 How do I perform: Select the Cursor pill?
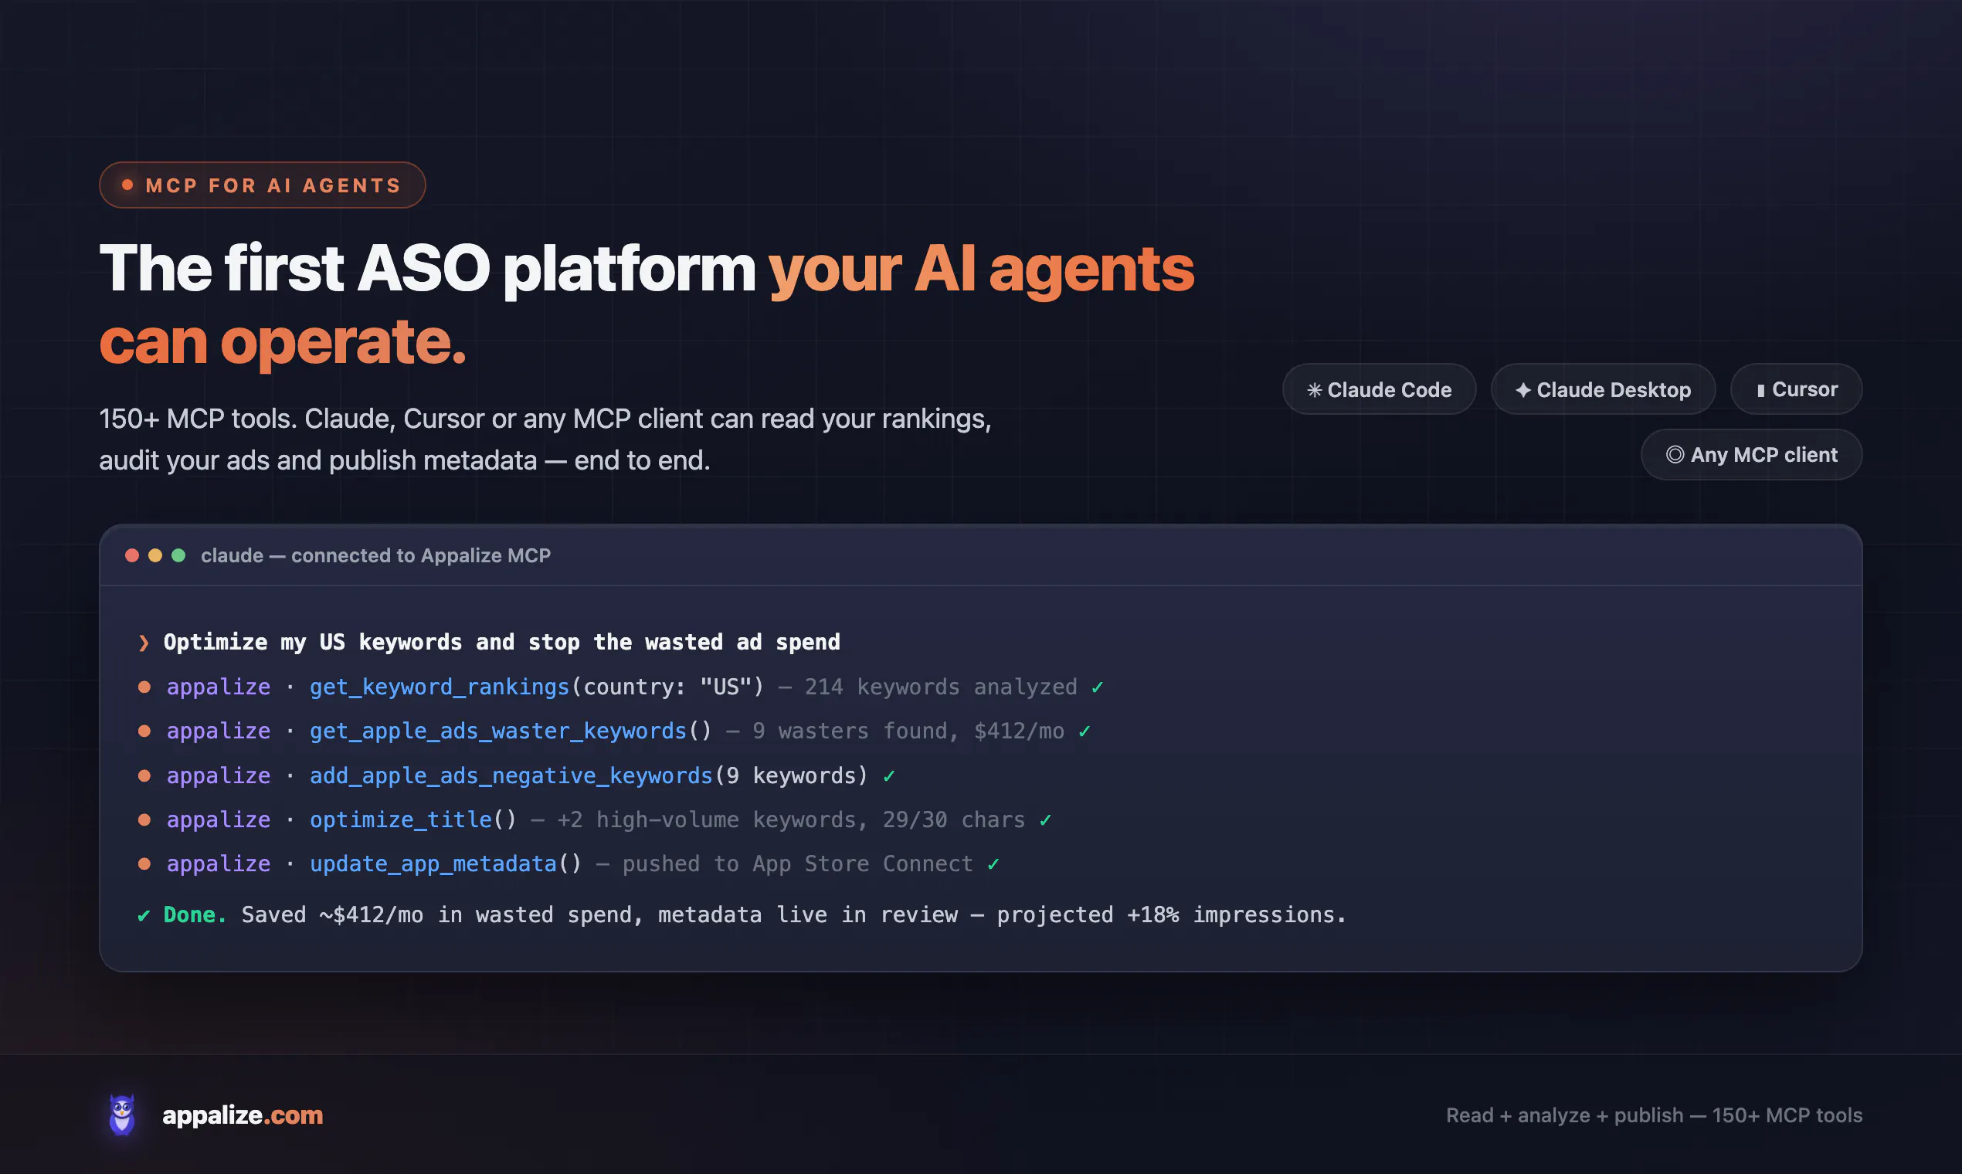(x=1796, y=389)
